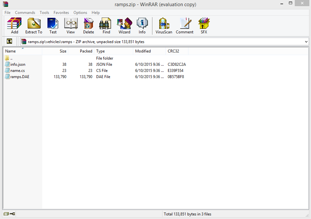Open the Tools menu
Image resolution: width=311 pixels, height=219 pixels.
tap(44, 12)
